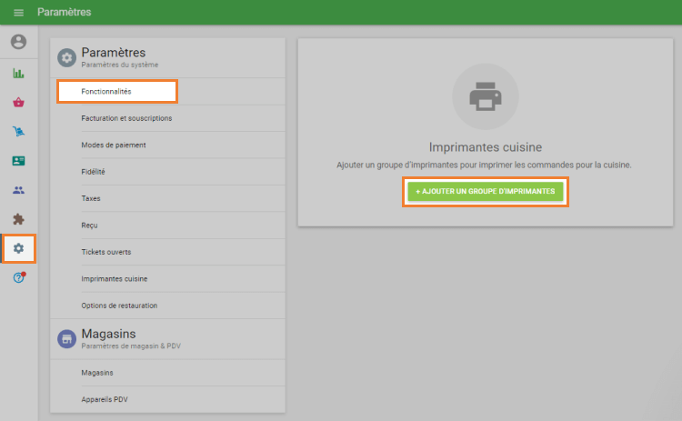Screen dimensions: 682x421
Task: Open Tickets ouverts settings
Action: (106, 252)
